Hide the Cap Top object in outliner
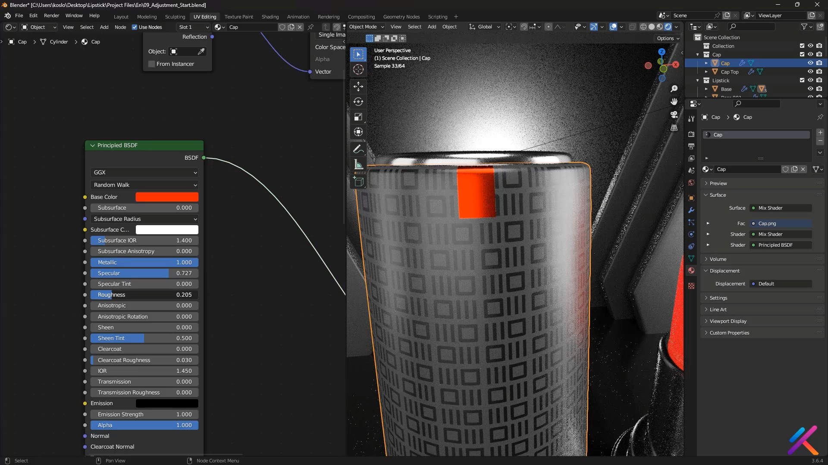The image size is (828, 465). coord(810,72)
